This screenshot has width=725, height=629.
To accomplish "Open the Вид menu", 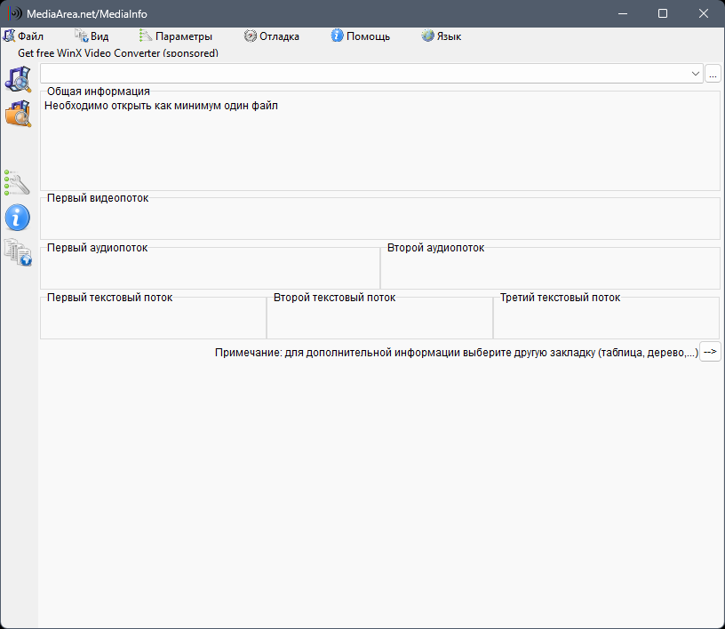I will point(92,36).
